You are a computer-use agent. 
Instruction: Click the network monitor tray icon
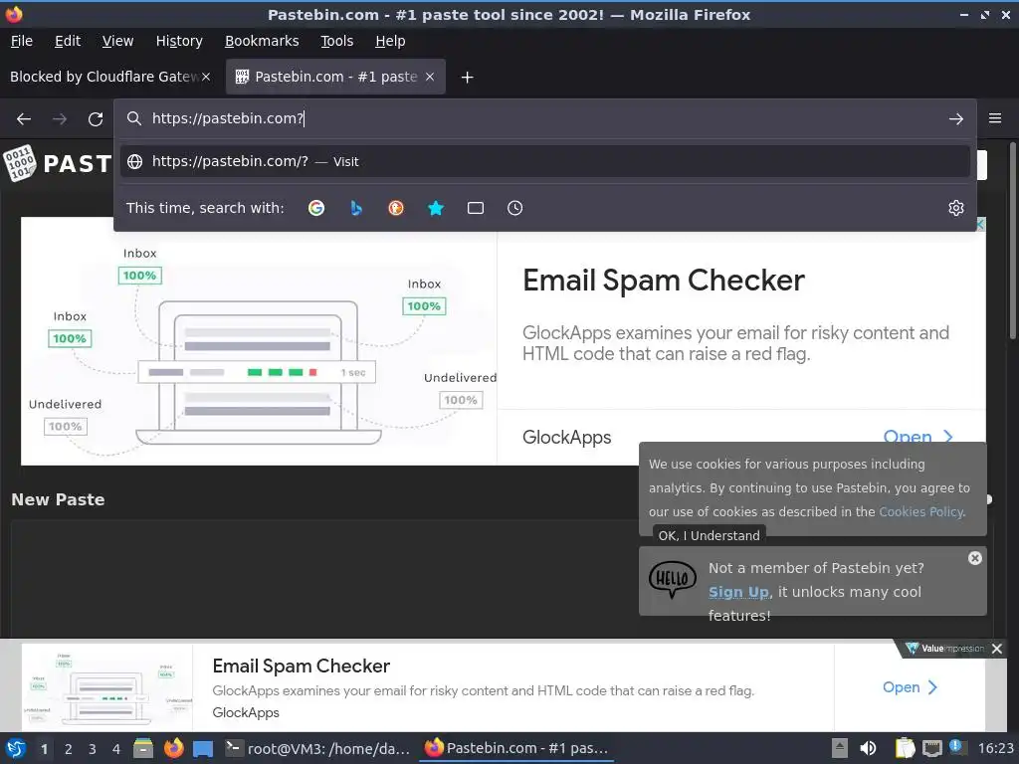[x=931, y=748]
